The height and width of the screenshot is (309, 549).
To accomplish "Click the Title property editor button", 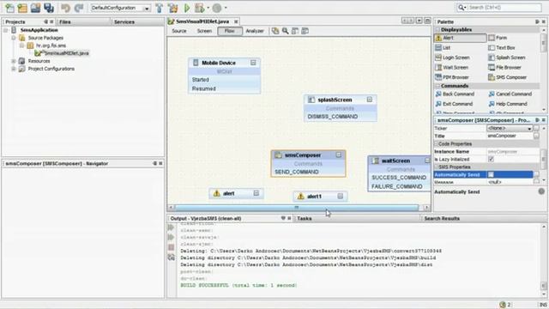I will tap(536, 136).
